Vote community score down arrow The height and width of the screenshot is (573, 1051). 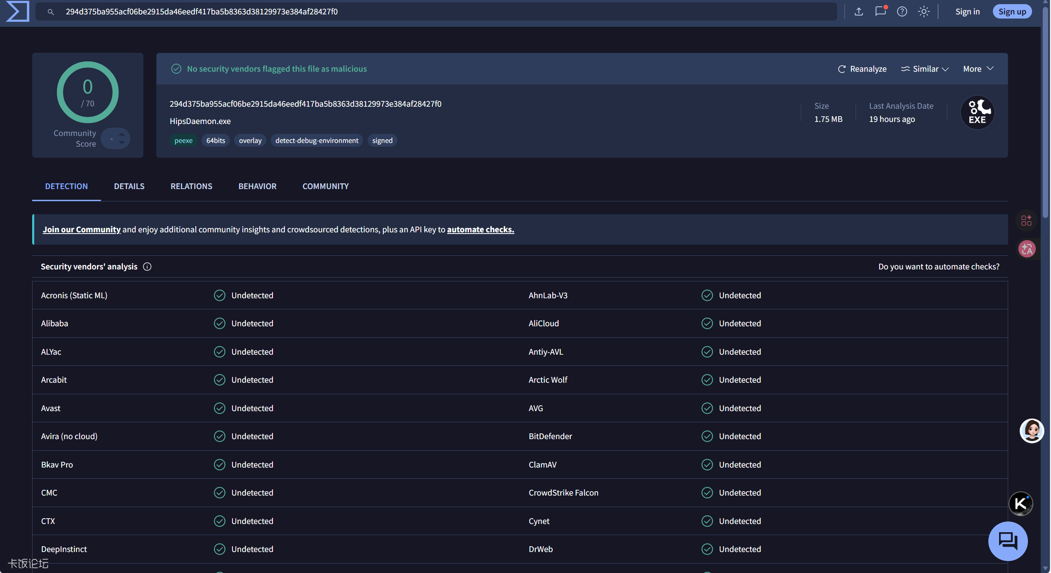tap(122, 143)
